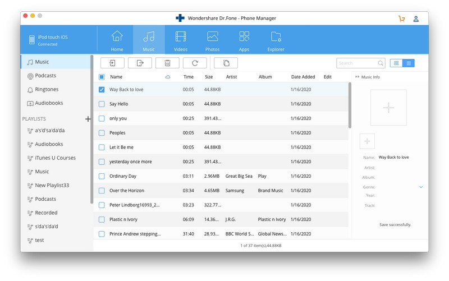Screen dimensions: 449x281
Task: Check the Over the Horizon checkbox
Action: coord(102,191)
